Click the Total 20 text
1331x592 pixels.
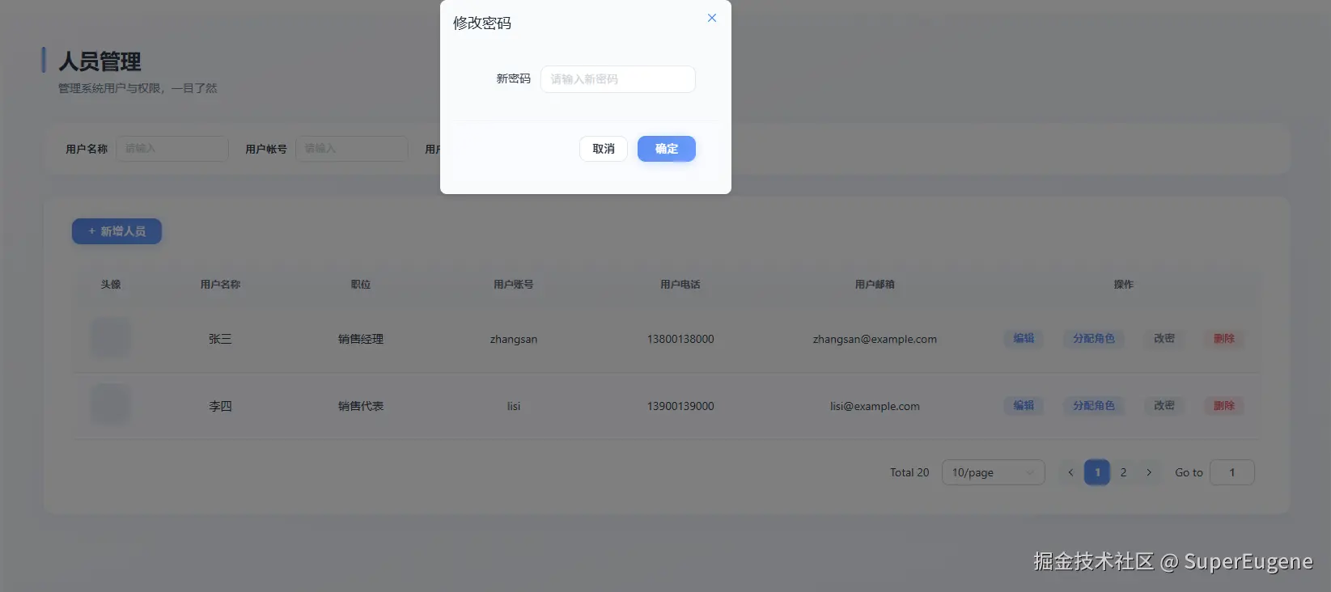909,472
